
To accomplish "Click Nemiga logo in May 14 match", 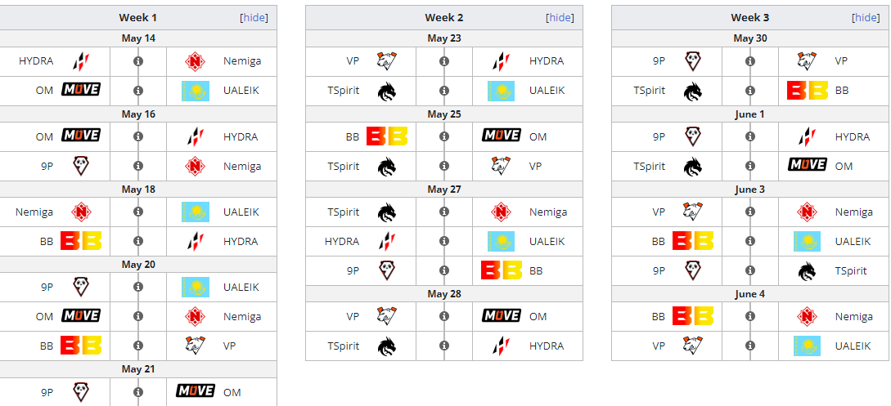I will point(195,61).
